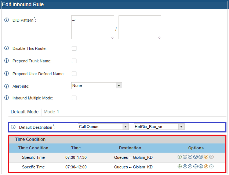Click the add icon in the 07:30-17:30 row
This screenshot has width=229, height=175.
coord(179,157)
